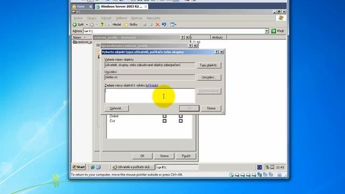Click the help ? button of object picker
345x194 pixels.
pyautogui.click(x=217, y=52)
